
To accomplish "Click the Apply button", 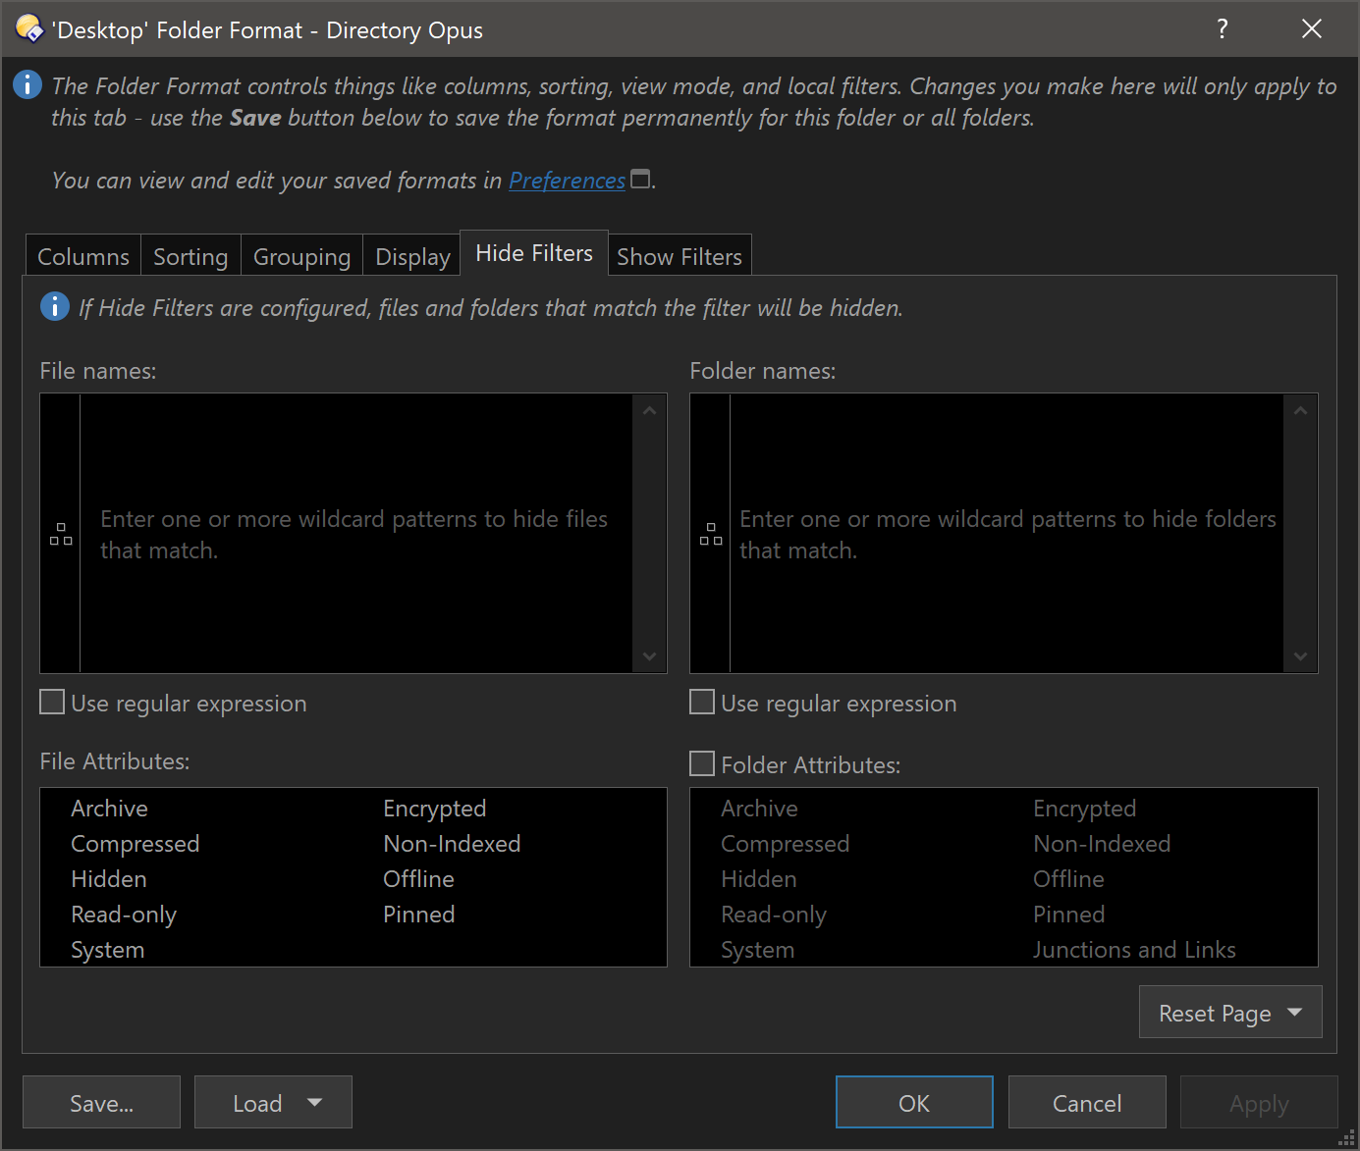I will [x=1259, y=1102].
